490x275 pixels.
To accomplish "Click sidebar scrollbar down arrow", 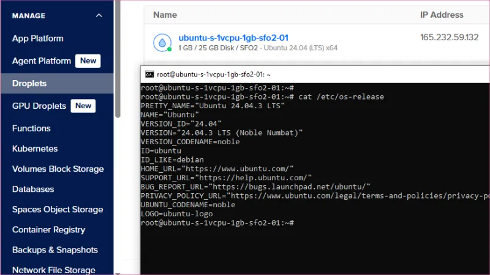I will point(118,273).
